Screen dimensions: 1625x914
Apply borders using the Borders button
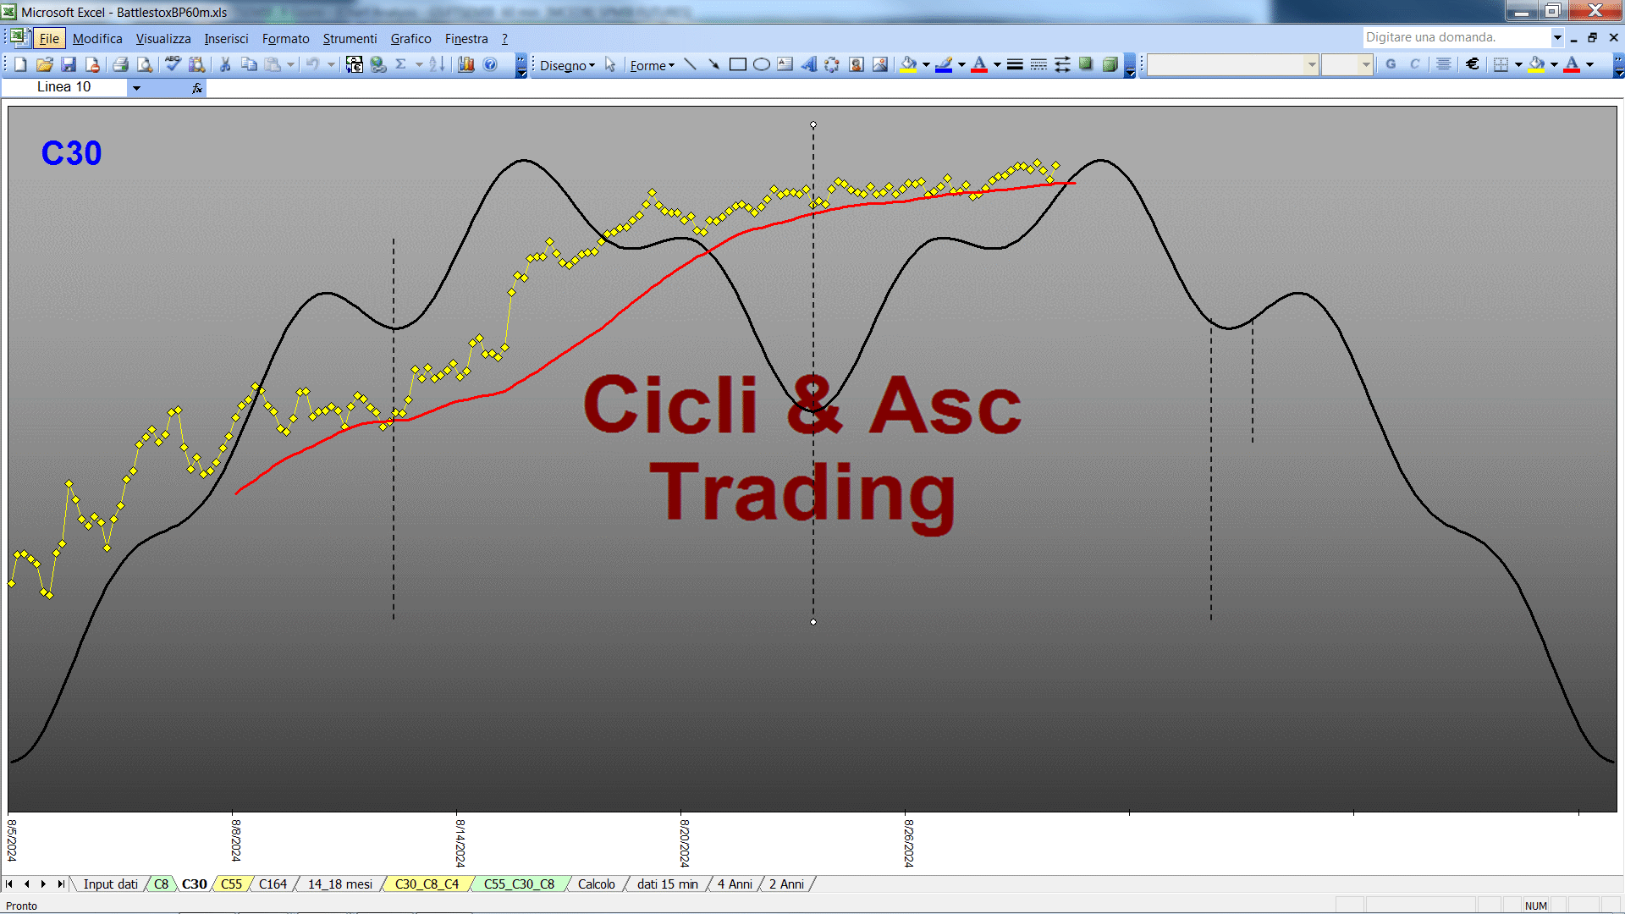(1501, 64)
